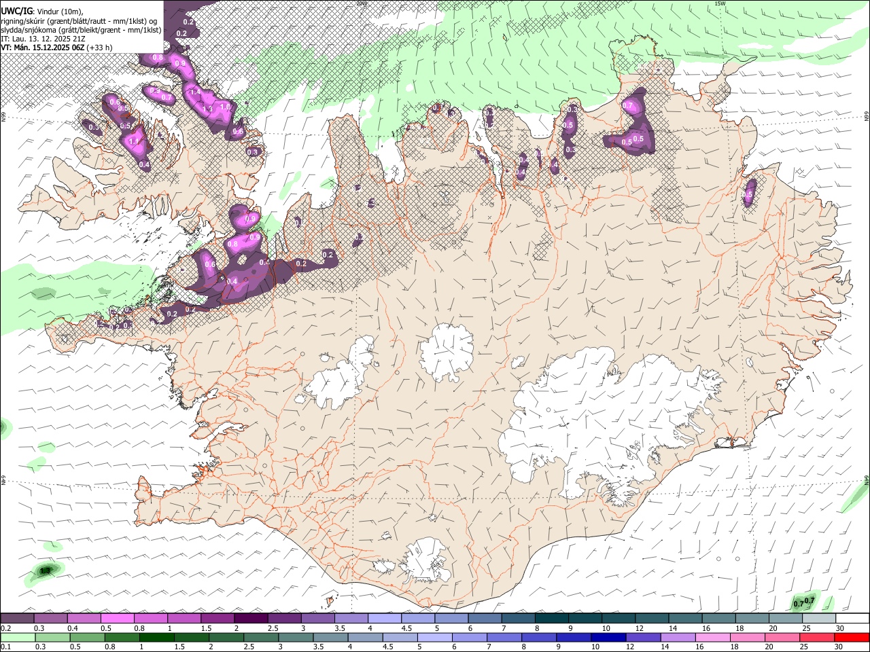Viewport: 870px width, 652px height.
Task: Select rain legend swatch between 4 and 4.5
Action: click(x=366, y=637)
